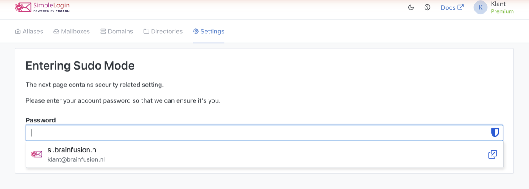Switch to the Directories tab
529x189 pixels.
click(163, 32)
